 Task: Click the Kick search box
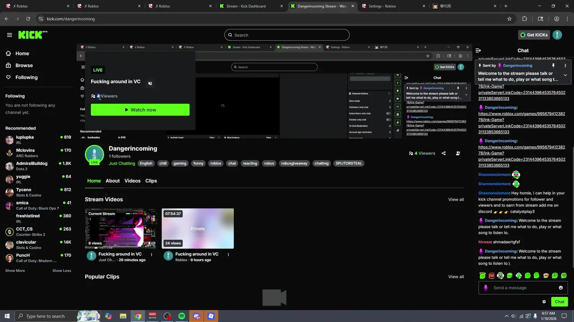coord(287,35)
